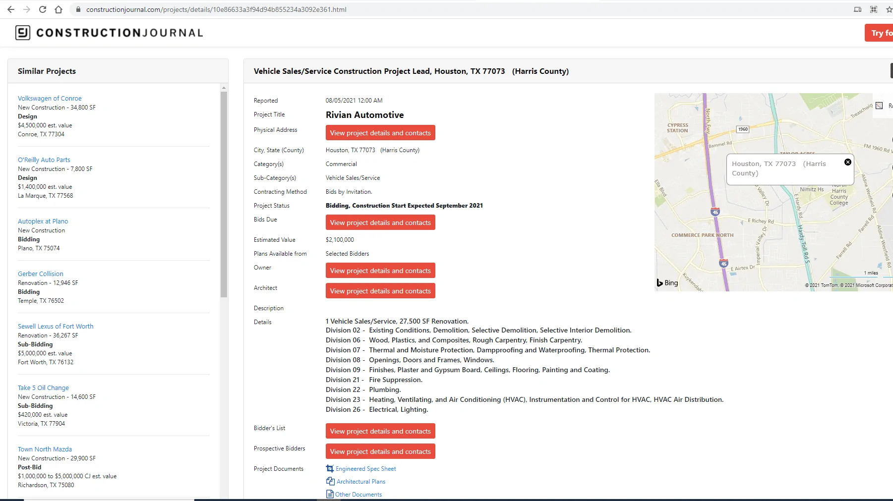Open the Other Documents link

[x=358, y=495]
